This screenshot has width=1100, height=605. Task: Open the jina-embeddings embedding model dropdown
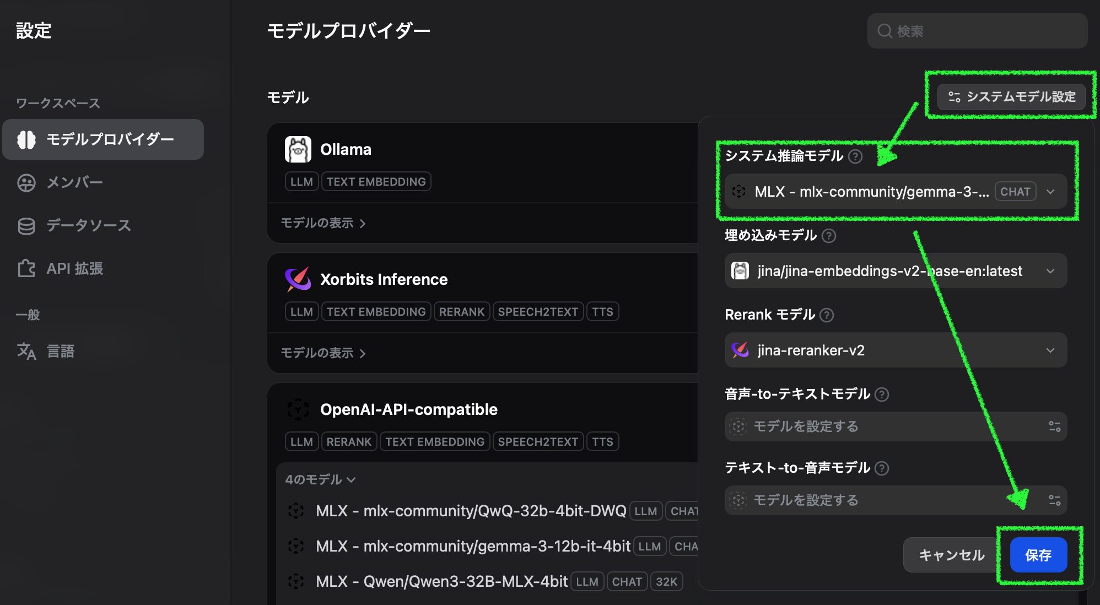1050,271
